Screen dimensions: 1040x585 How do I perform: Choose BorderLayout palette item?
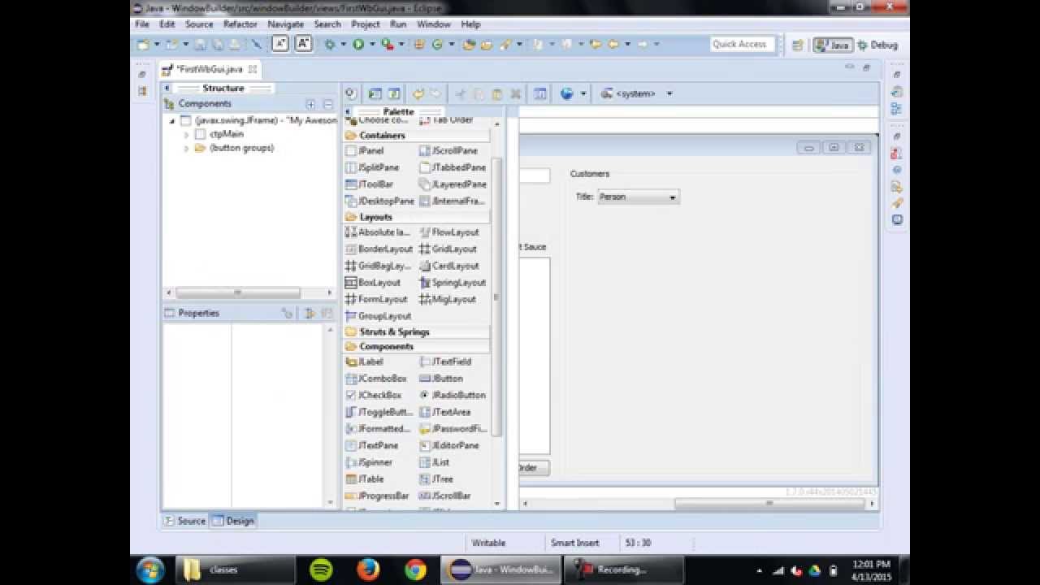point(379,249)
